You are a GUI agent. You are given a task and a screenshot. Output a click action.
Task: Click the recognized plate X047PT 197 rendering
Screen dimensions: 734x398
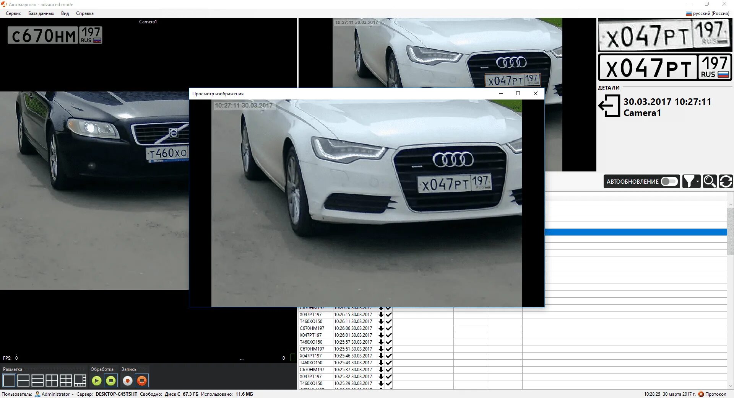[x=665, y=67]
